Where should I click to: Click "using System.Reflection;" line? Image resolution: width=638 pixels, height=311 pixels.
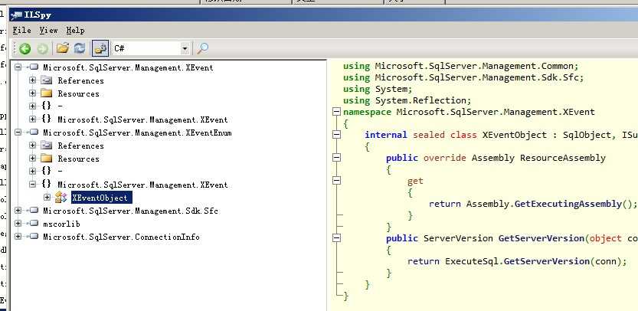(x=407, y=100)
